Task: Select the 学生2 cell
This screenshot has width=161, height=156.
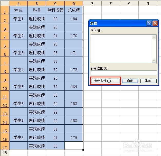Action: pos(18,35)
